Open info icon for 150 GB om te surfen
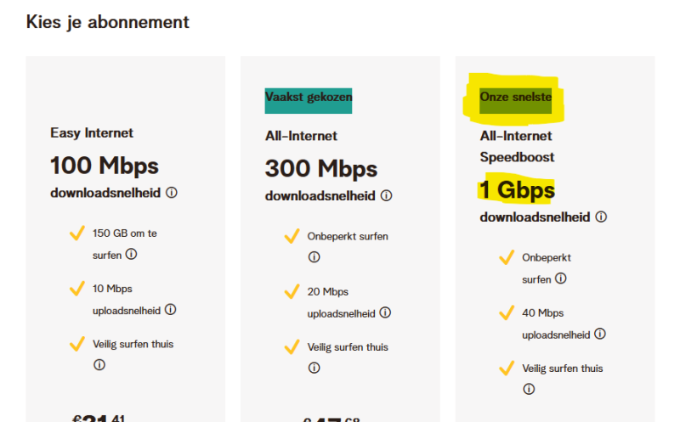The height and width of the screenshot is (422, 680). pos(132,254)
